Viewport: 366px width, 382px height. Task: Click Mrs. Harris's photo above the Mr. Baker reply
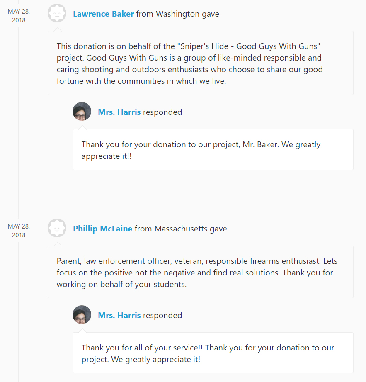82,112
